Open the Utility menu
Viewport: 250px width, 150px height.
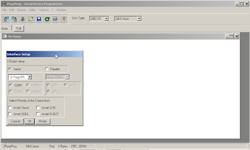(32, 10)
